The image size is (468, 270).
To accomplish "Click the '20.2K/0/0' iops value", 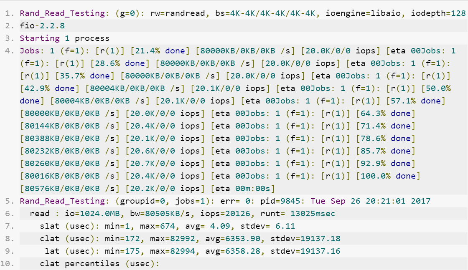I will tap(153, 189).
